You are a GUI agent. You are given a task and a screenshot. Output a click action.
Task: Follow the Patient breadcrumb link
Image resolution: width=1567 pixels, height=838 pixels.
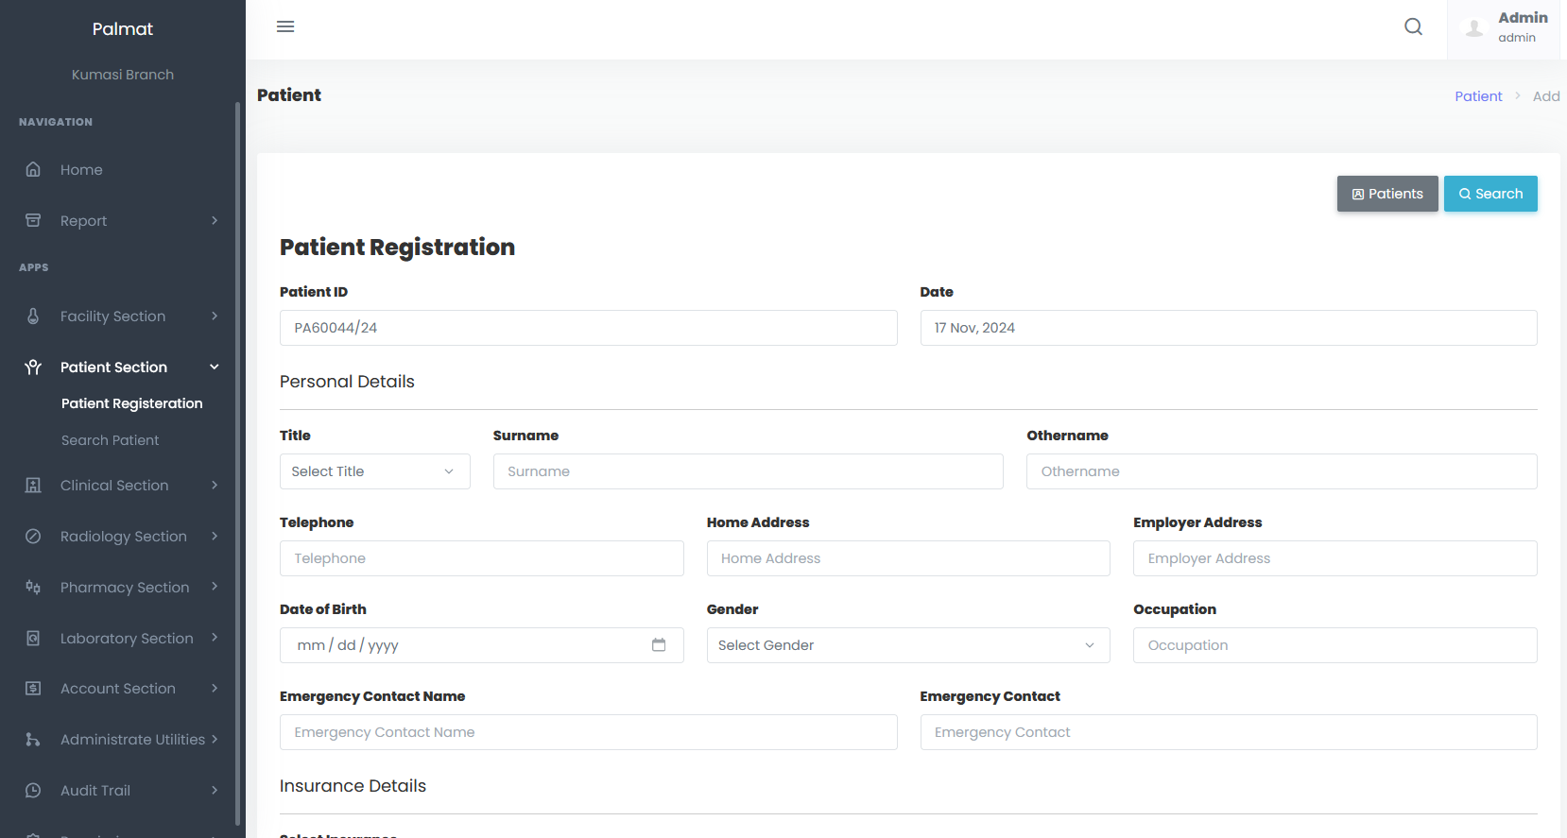[x=1477, y=96]
